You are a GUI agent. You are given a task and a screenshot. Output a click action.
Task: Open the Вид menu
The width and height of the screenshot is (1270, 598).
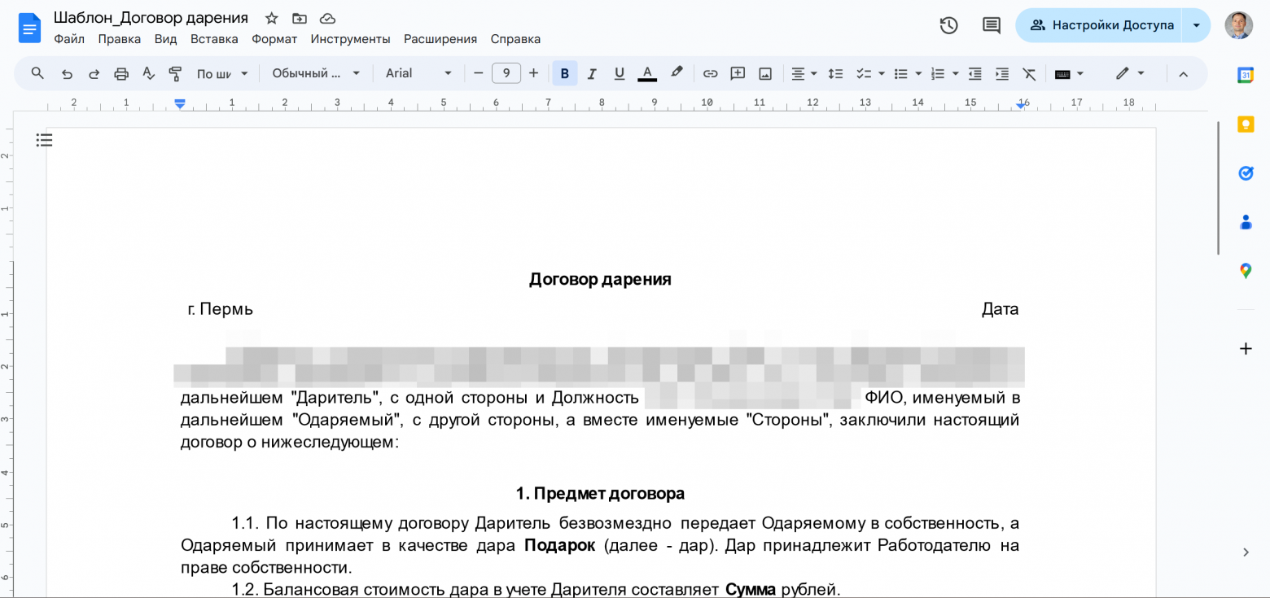[x=165, y=39]
